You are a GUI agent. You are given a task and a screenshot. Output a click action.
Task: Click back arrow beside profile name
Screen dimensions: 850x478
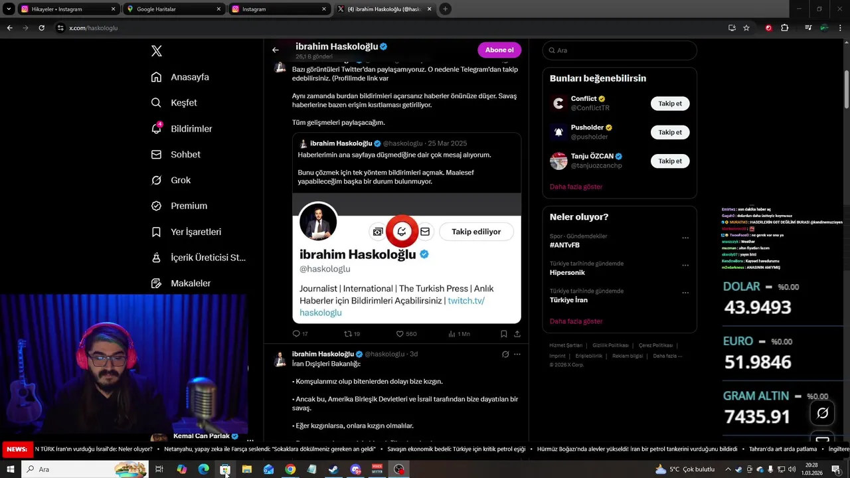click(275, 50)
